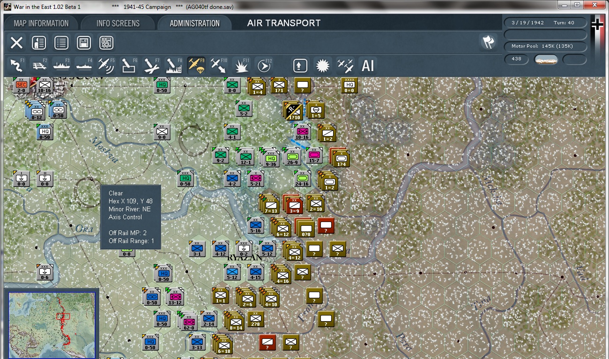Screen dimensions: 609x359
Task: Click the AI toolbar button
Action: [368, 65]
